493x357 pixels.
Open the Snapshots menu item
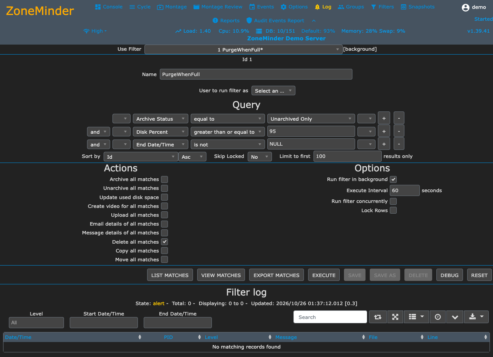click(418, 7)
